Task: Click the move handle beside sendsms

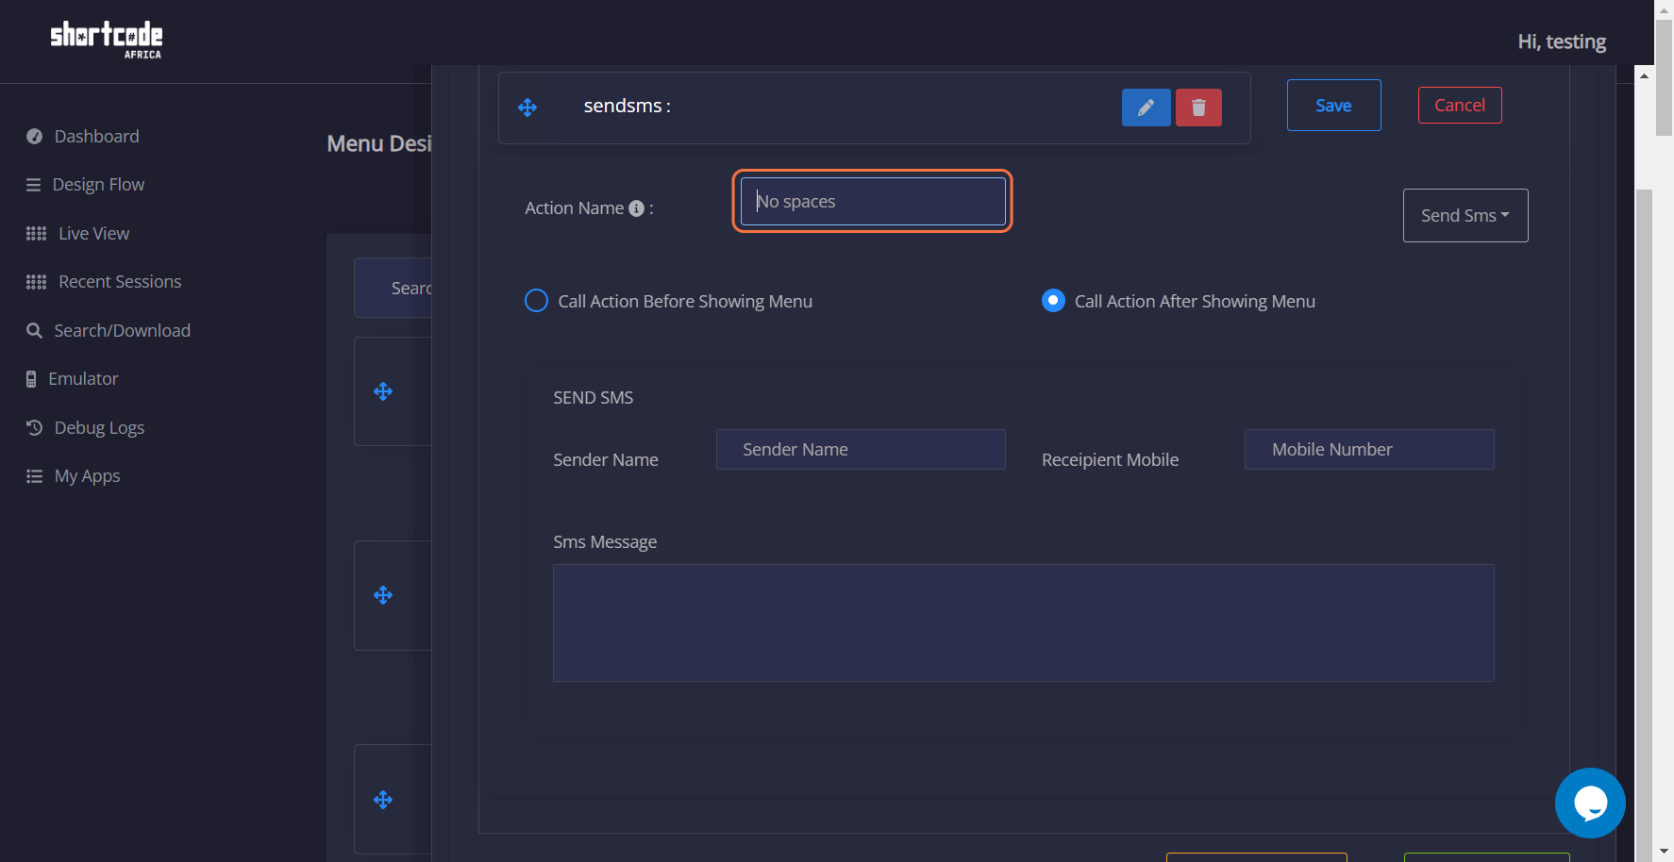Action: click(x=527, y=108)
